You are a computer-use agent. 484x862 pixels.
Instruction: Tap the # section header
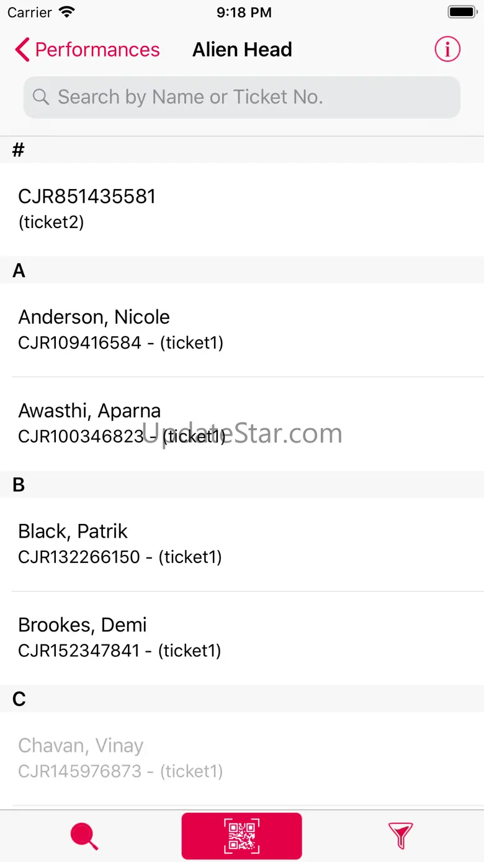(19, 150)
